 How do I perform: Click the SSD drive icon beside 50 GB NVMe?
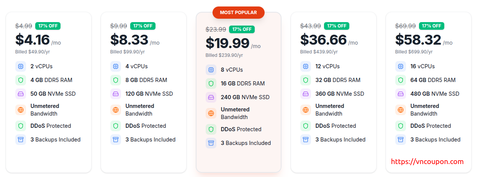point(21,94)
